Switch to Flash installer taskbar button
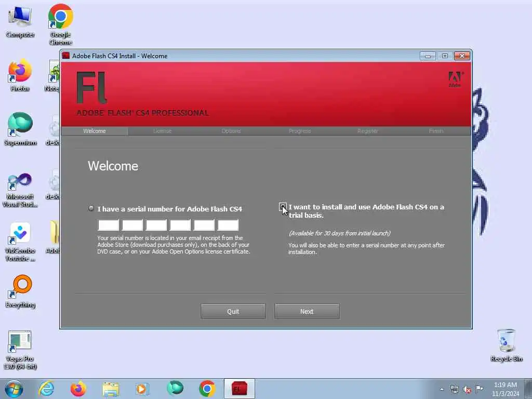The width and height of the screenshot is (532, 399). click(x=239, y=389)
